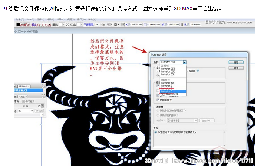Close the 段落样式 tab with its x

29,86
